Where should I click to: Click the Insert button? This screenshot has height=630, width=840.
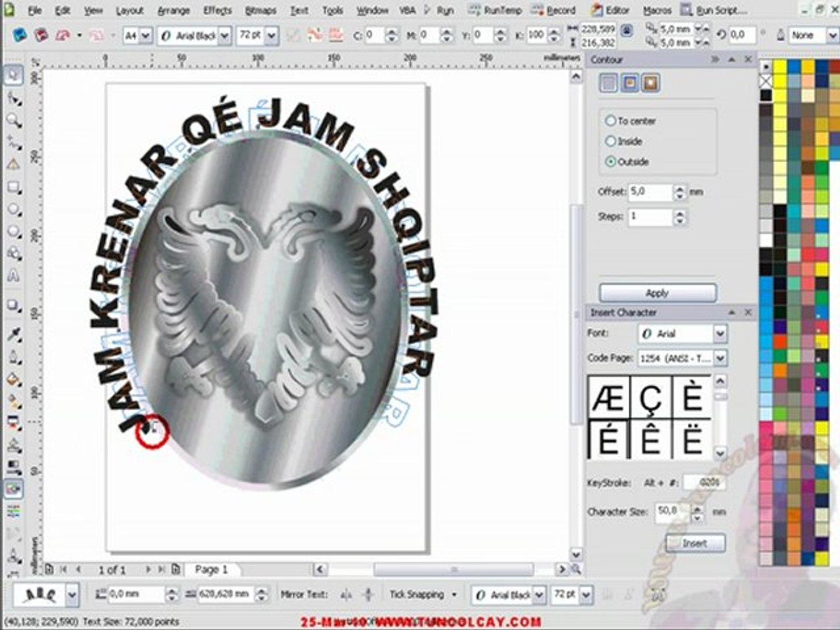tap(695, 543)
